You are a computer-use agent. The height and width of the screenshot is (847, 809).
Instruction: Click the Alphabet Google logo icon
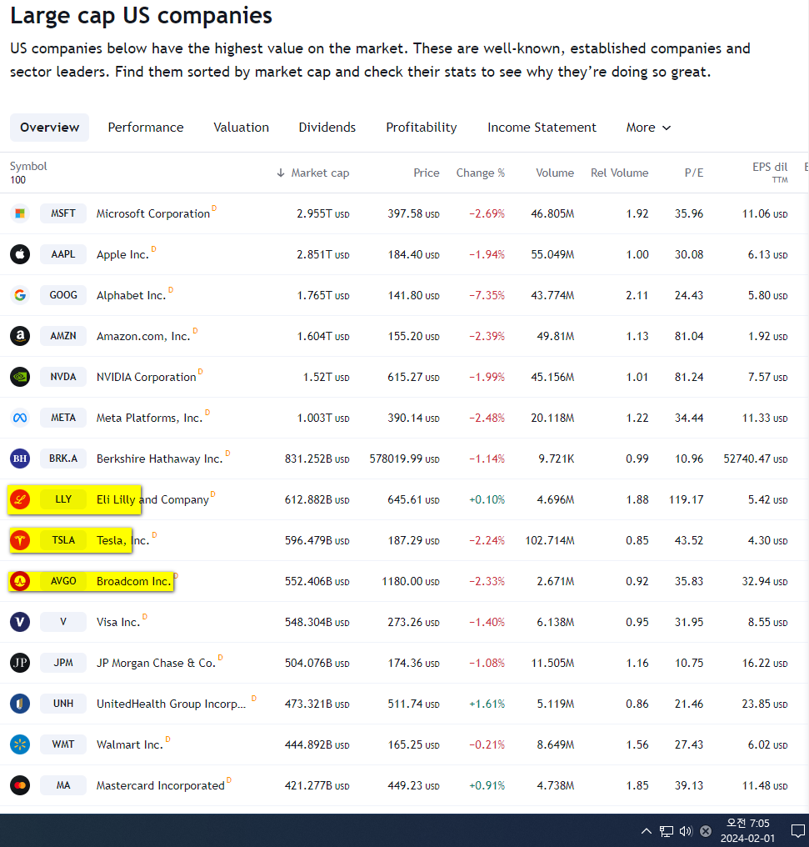(x=20, y=295)
